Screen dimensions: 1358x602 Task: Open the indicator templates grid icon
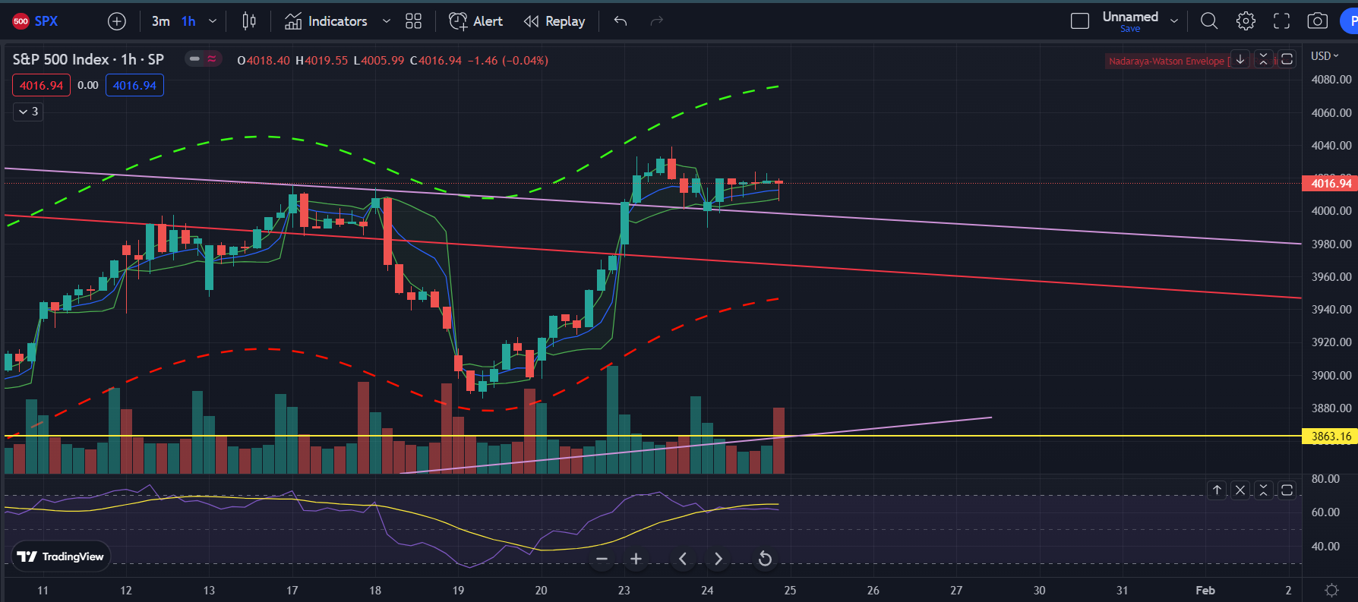[x=413, y=21]
